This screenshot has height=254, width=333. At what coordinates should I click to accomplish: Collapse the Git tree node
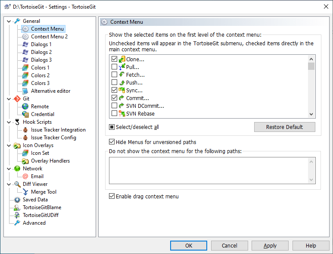coord(9,99)
